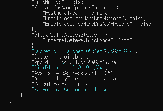Click the "available" state value
The height and width of the screenshot is (111, 163).
coord(71,57)
